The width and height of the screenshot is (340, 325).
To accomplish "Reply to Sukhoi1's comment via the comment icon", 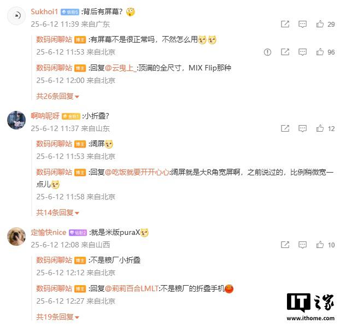I will coord(302,24).
